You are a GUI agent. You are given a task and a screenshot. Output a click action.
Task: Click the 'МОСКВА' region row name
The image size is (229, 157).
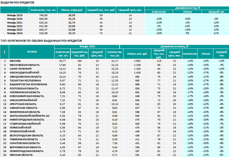coord(15,61)
